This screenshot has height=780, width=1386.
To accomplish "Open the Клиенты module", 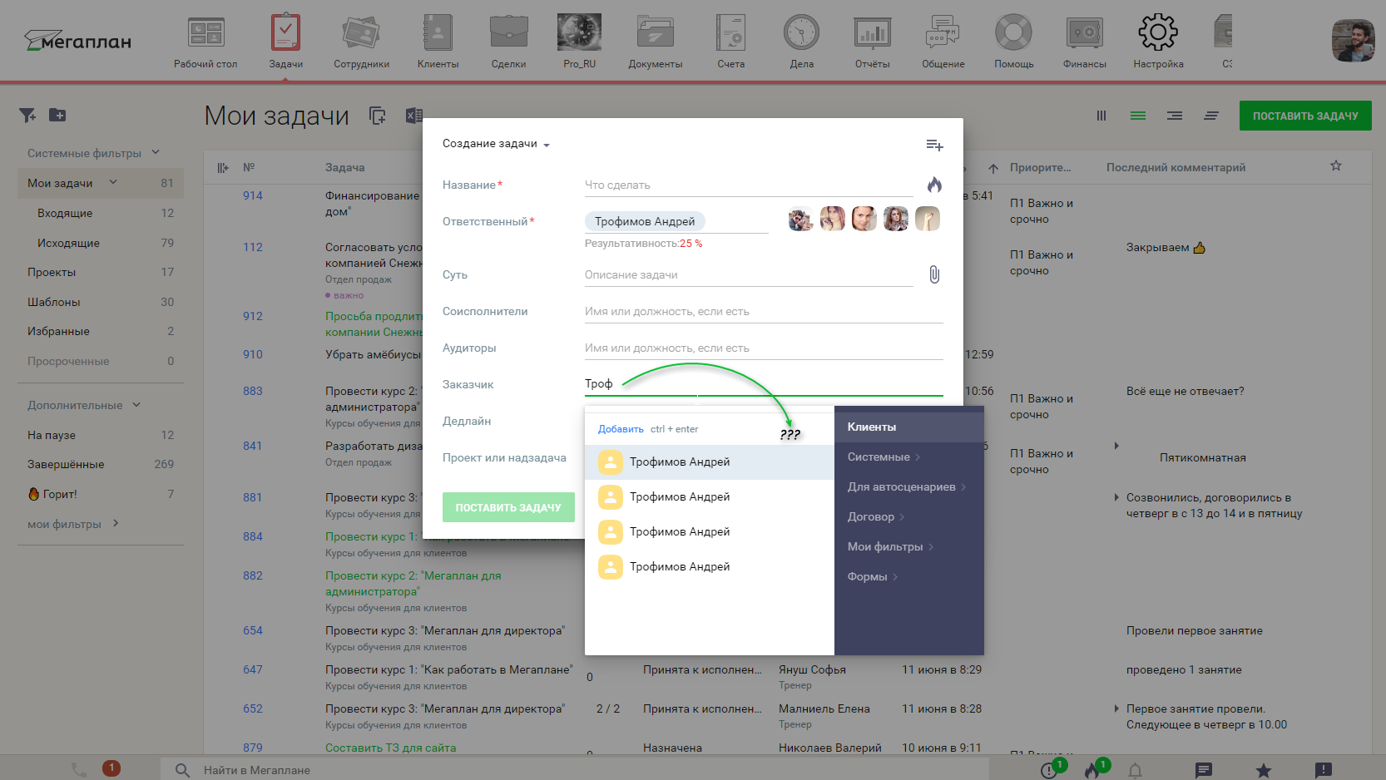I will pos(438,42).
